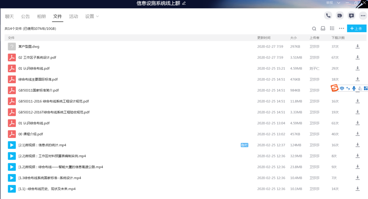Open the title bar chevron dropdown menu

click(339, 3)
